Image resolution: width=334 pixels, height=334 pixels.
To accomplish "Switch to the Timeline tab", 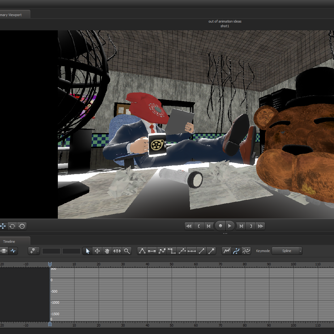I will pos(9,242).
